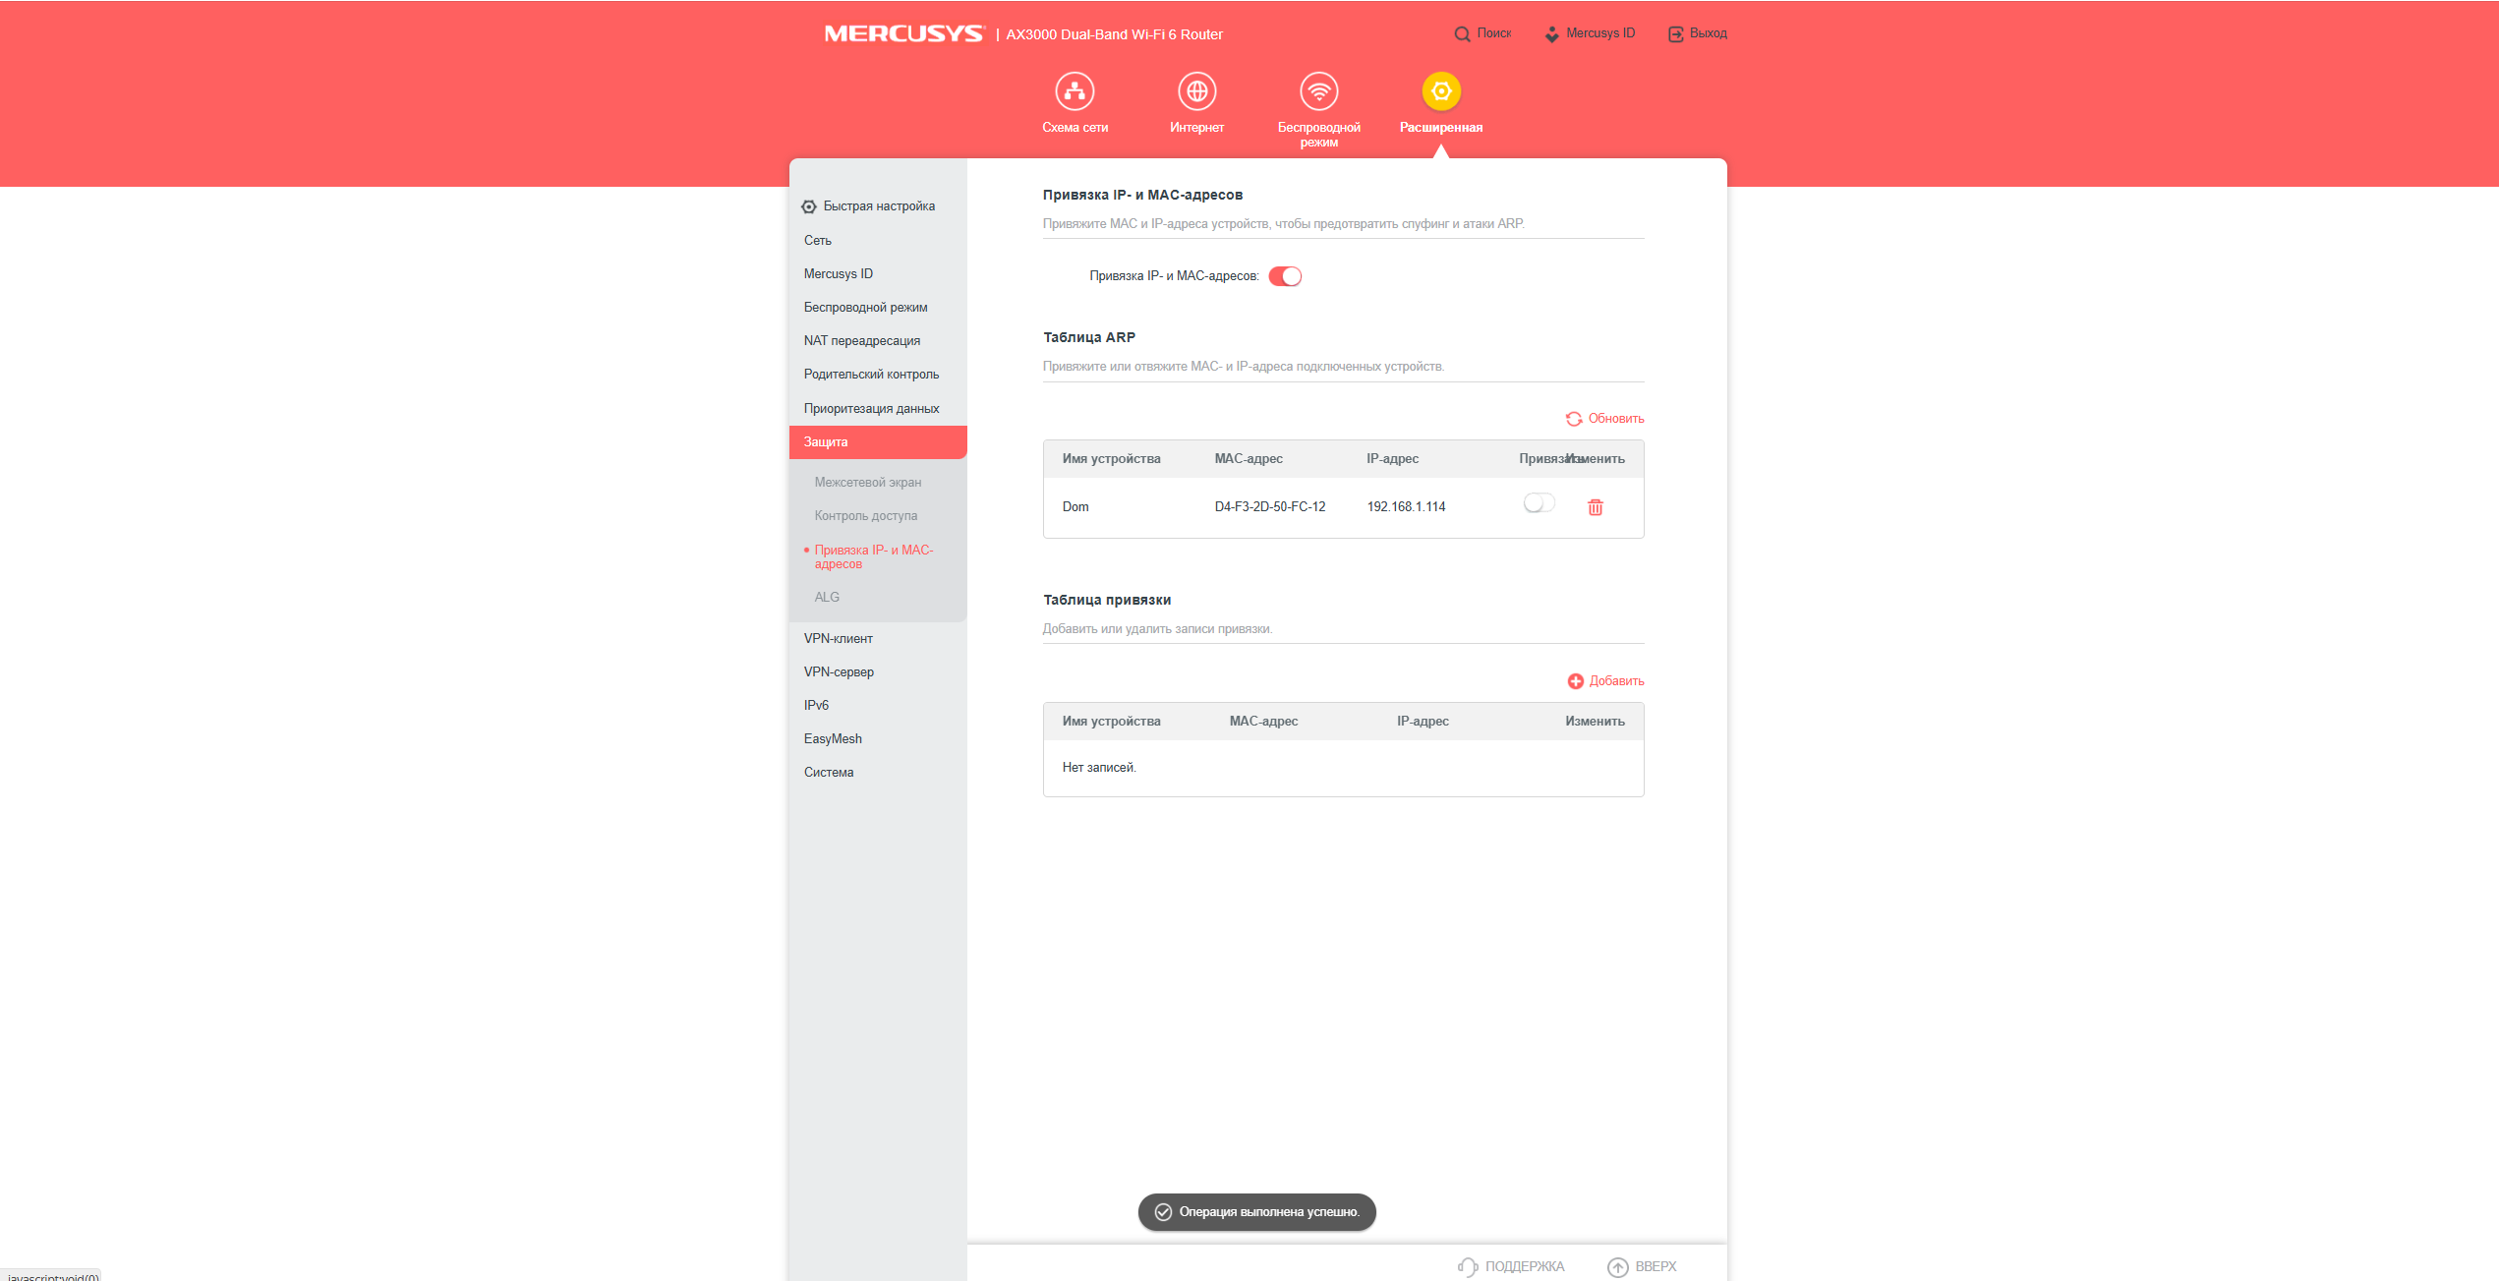2499x1281 pixels.
Task: Open the Схема сети network map icon
Action: pos(1075,91)
